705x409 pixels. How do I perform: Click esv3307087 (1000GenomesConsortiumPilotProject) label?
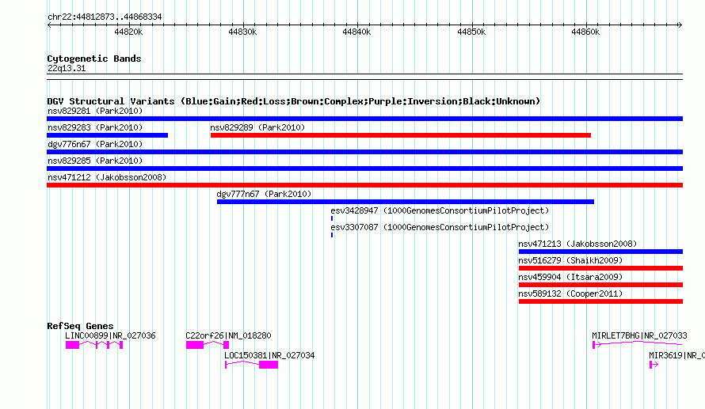pos(440,227)
